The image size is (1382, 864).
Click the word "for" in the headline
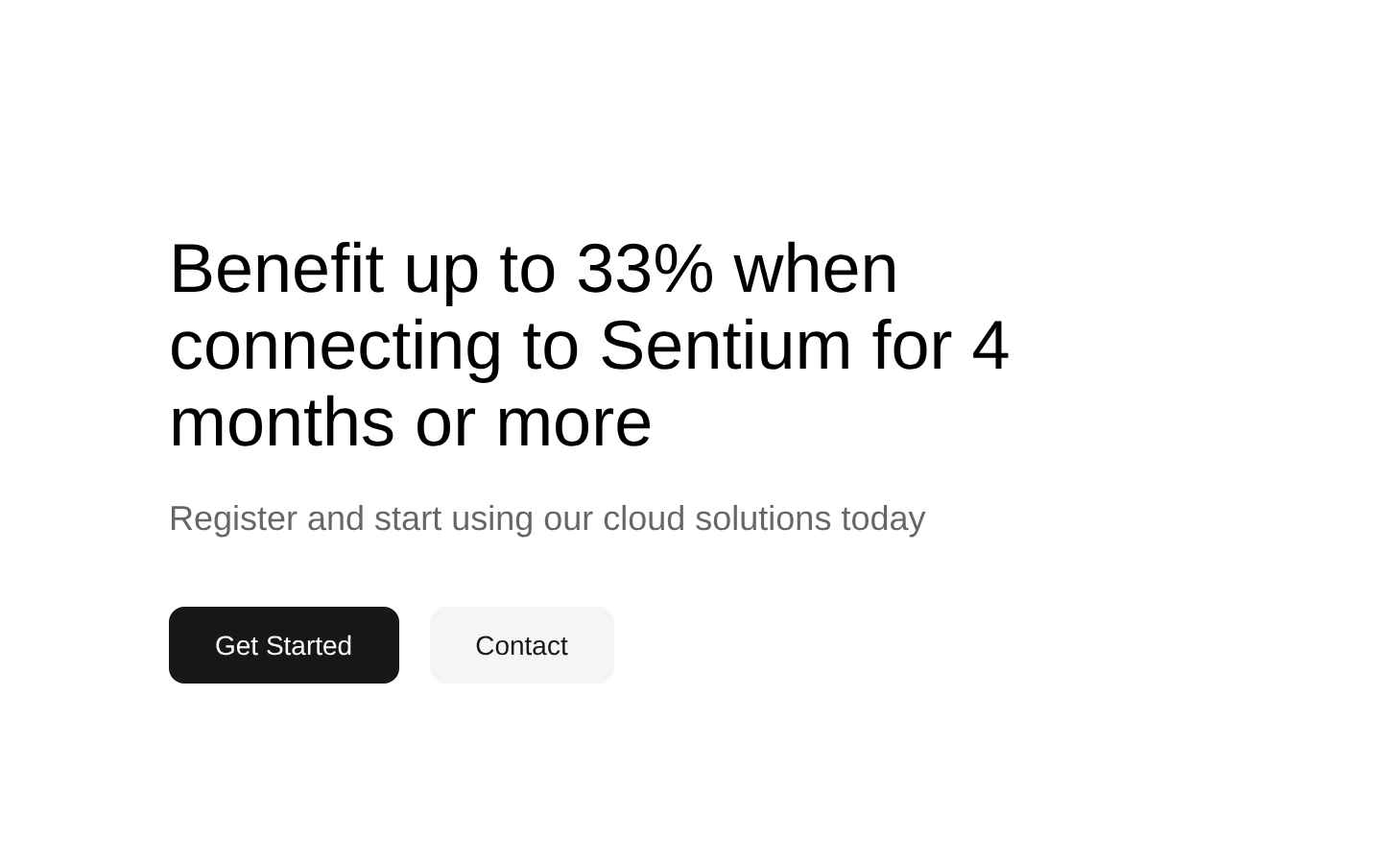click(x=912, y=346)
